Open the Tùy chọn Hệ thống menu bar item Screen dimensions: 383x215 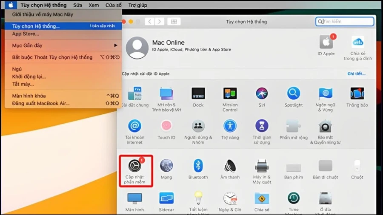[43, 5]
